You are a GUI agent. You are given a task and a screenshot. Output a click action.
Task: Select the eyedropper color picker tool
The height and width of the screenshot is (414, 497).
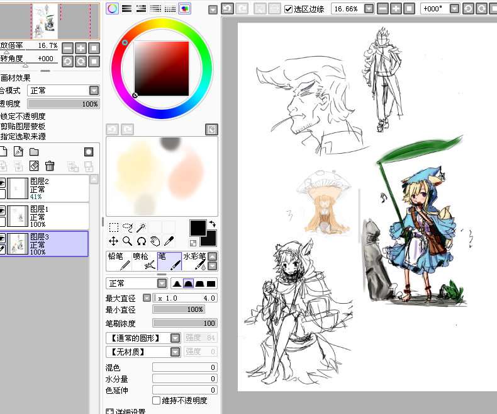169,241
